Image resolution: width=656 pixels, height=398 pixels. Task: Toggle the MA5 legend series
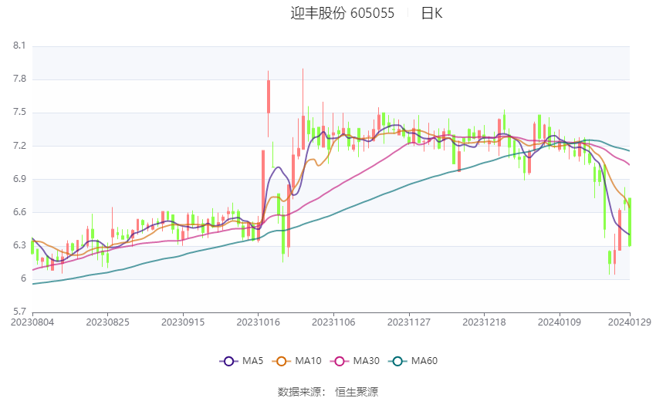click(242, 361)
